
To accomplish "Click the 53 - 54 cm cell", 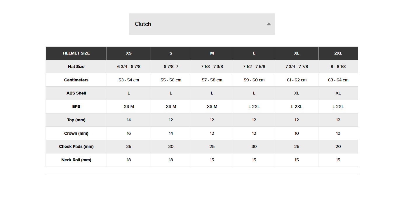I will (129, 80).
